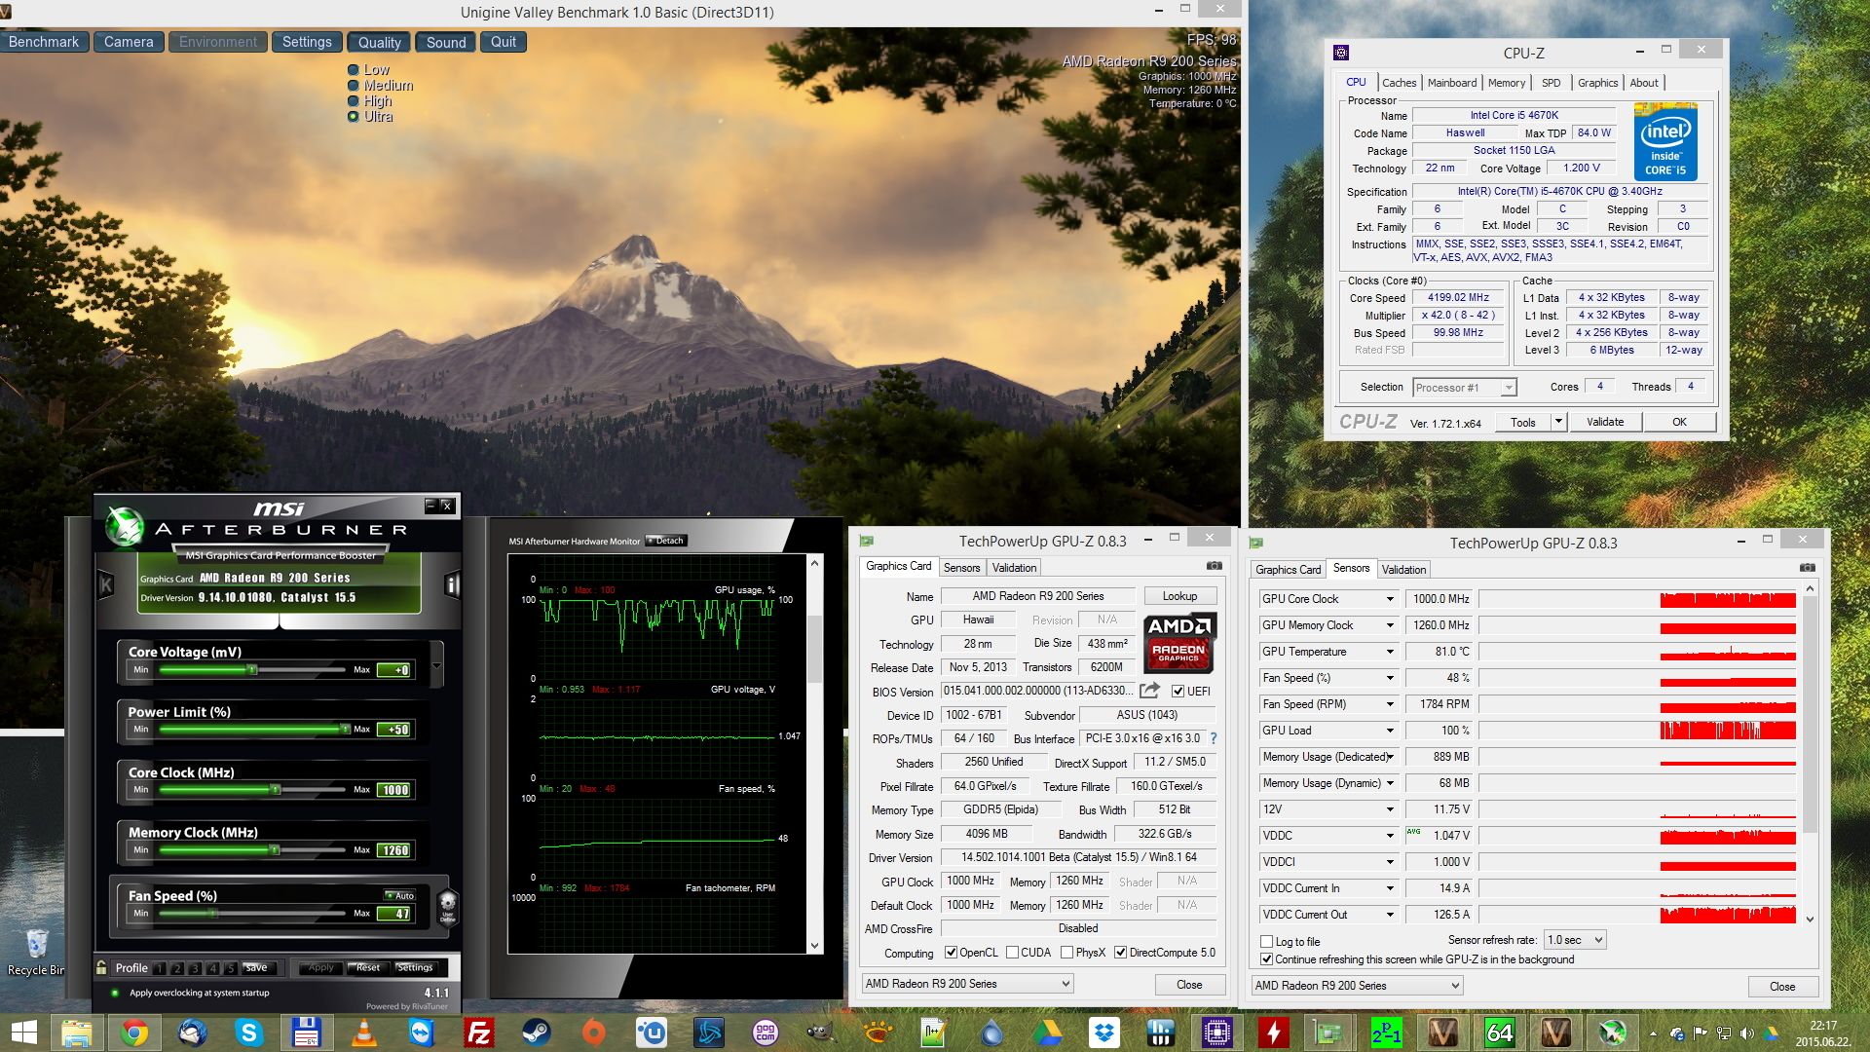The width and height of the screenshot is (1870, 1052).
Task: Open the CPU-Z Tools dropdown arrow
Action: [1557, 422]
